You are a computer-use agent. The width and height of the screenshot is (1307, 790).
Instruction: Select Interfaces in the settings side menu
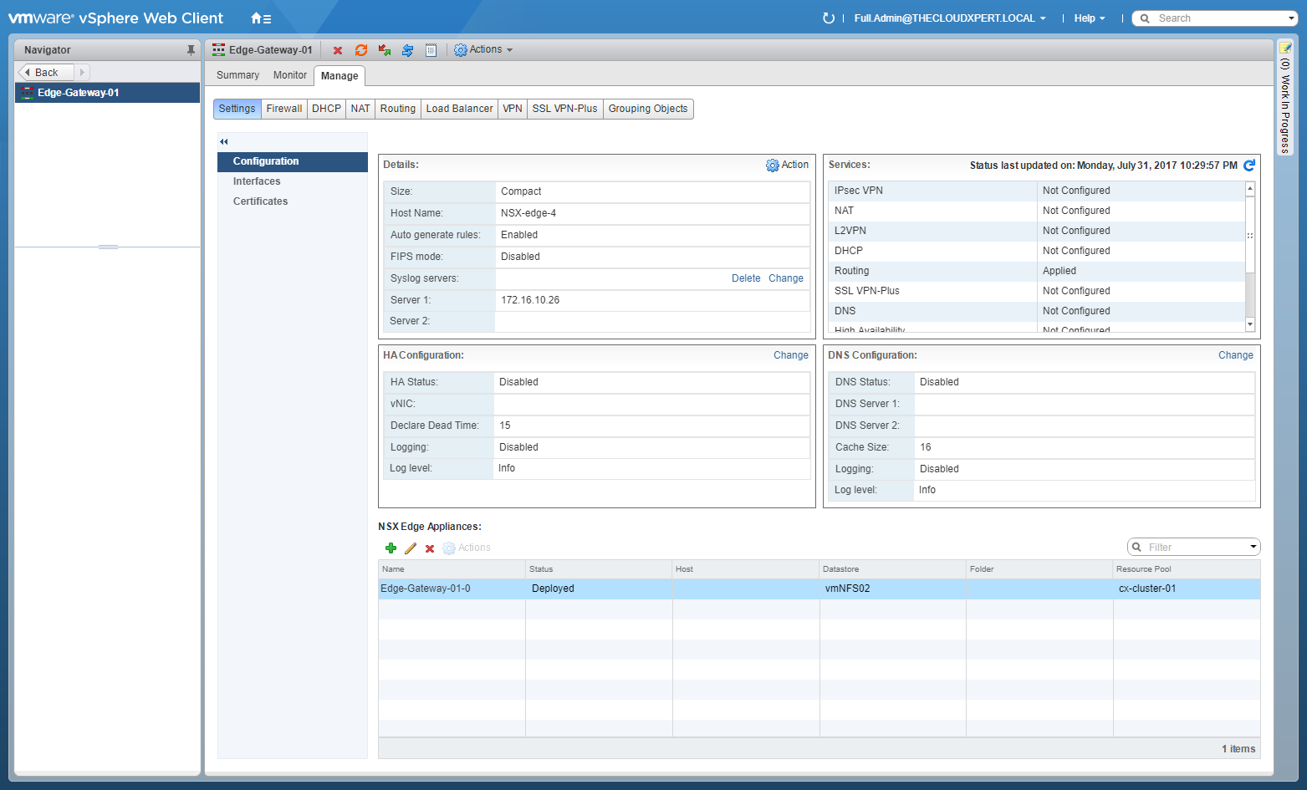click(257, 181)
